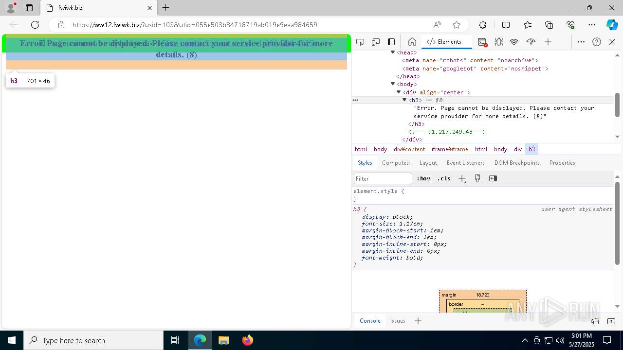623x350 pixels.
Task: Click the Read aloud icon in address bar
Action: (x=437, y=25)
